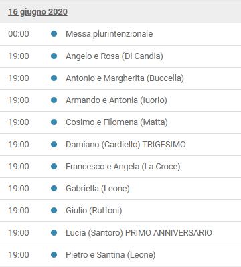Select Damiano (Cardiello) TRIGESIMO event
This screenshot has height=267, width=241.
pyautogui.click(x=126, y=145)
